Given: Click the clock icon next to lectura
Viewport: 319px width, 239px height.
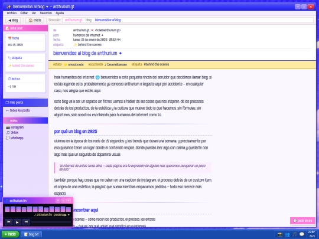Looking at the screenshot, I should (9, 78).
